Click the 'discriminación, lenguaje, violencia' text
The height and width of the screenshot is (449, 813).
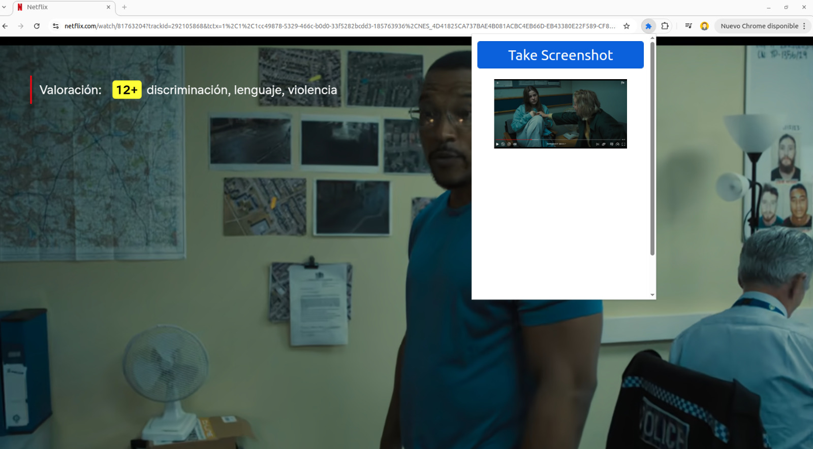[x=242, y=90]
